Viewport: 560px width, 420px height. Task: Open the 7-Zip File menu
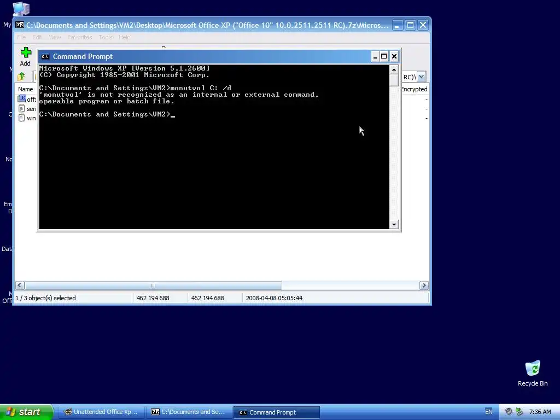click(21, 37)
